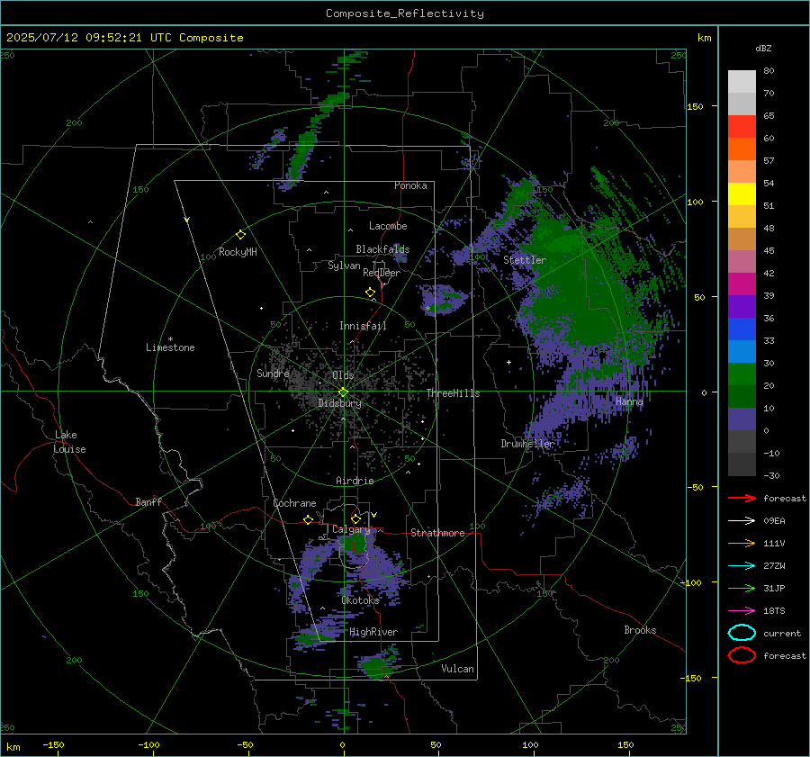The image size is (810, 757).
Task: Select the Stettler label on the map
Action: [525, 260]
